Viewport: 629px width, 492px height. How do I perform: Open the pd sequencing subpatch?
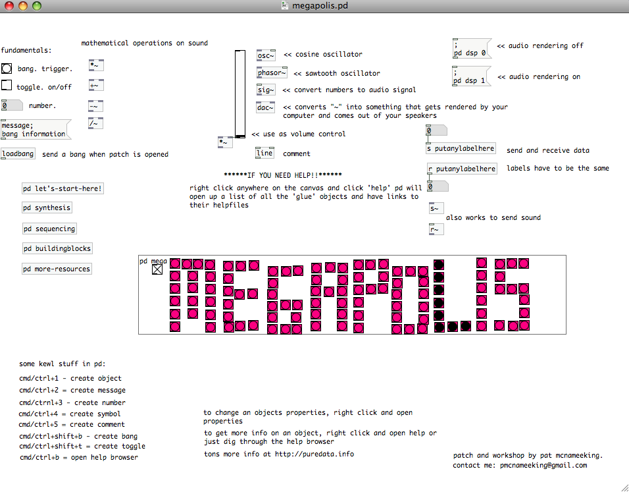point(49,229)
